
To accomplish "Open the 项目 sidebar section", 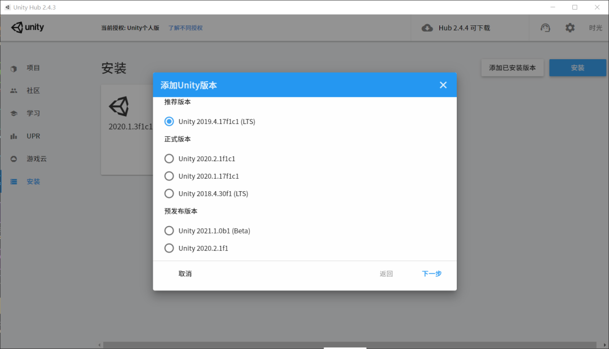I will [33, 68].
